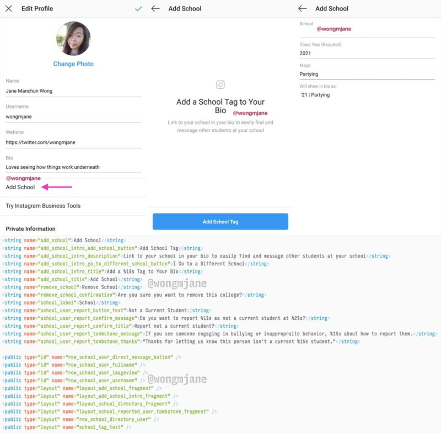The width and height of the screenshot is (441, 433).
Task: Go back from right Add School form
Action: pyautogui.click(x=302, y=8)
